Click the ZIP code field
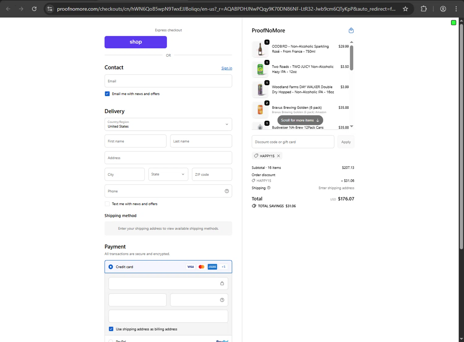This screenshot has height=342, width=464. click(212, 174)
